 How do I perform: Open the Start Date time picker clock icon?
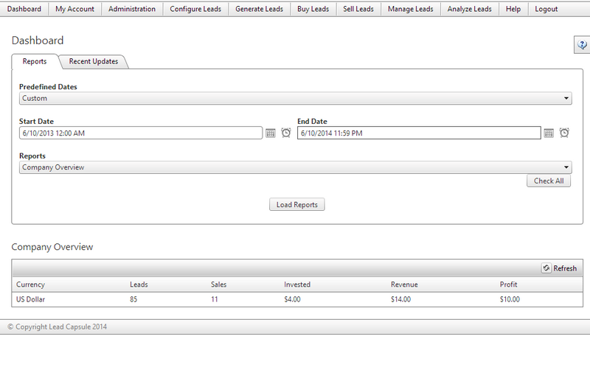coord(286,133)
